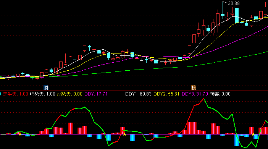Click the blue 财 event marker

(46, 88)
